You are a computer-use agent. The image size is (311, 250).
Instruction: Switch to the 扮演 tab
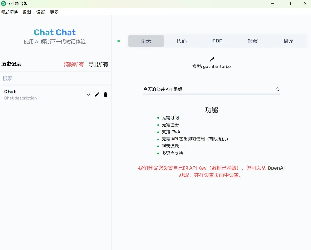(x=253, y=41)
